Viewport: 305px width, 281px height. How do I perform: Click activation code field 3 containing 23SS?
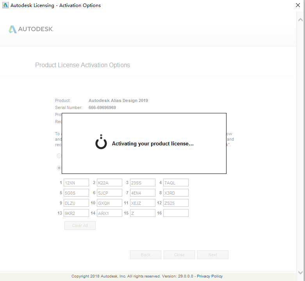tap(143, 183)
